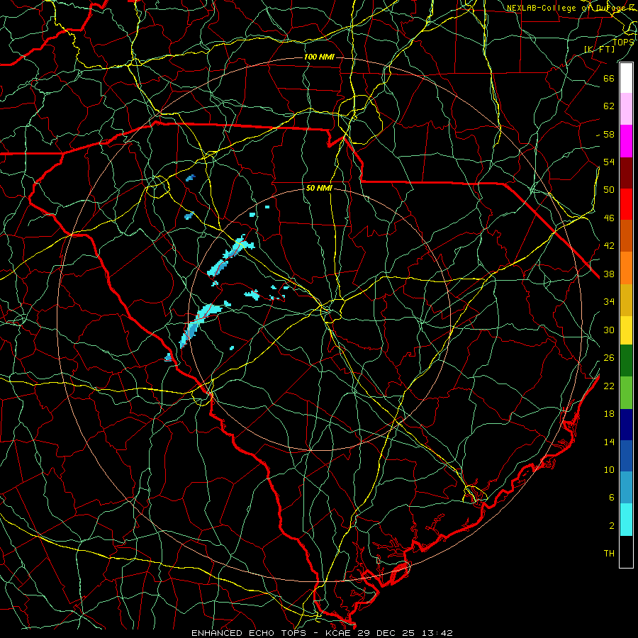Select the cyan legend band above TH

[x=626, y=520]
